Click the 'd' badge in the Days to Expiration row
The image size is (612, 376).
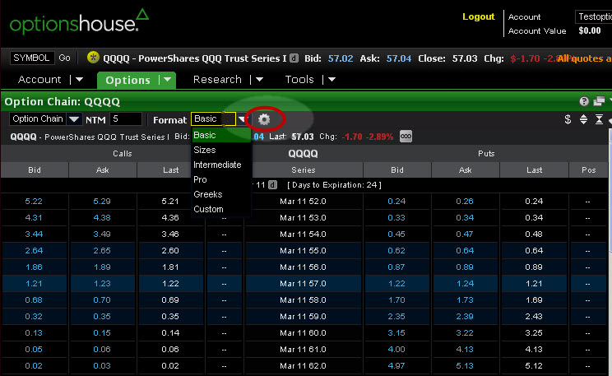point(273,184)
